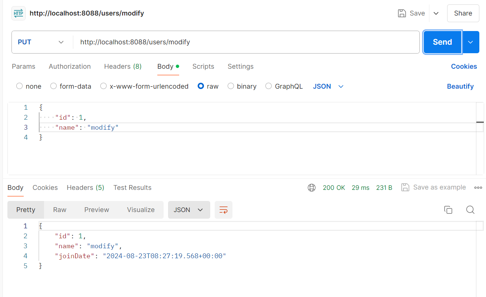Search the response with the magnifier icon
The image size is (486, 297).
click(470, 210)
